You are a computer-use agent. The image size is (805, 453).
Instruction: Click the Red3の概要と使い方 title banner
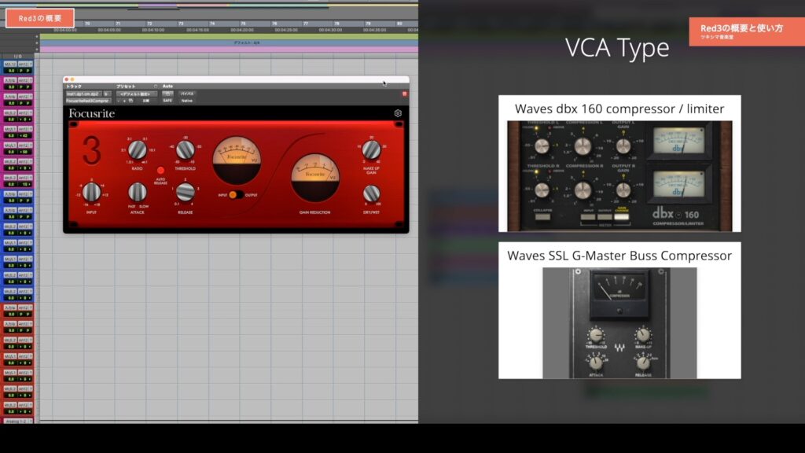coord(747,31)
